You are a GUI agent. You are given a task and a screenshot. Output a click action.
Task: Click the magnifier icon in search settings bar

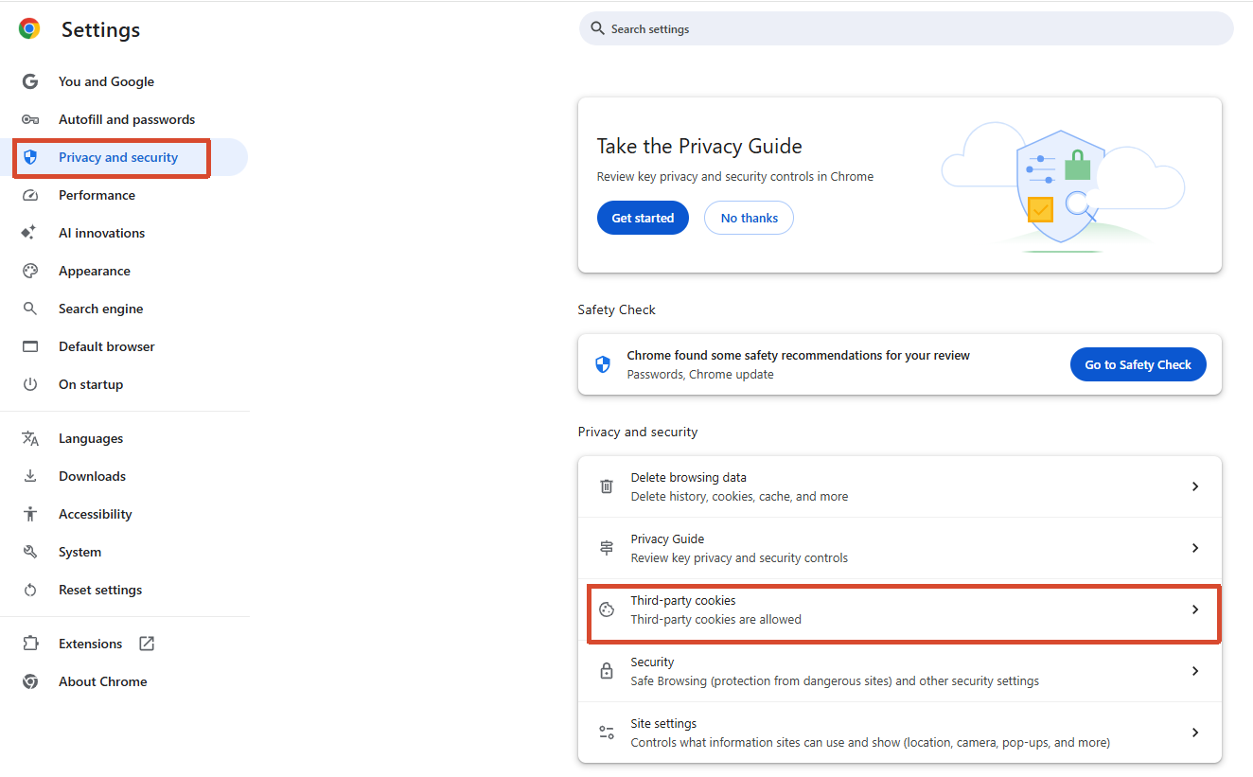[597, 28]
